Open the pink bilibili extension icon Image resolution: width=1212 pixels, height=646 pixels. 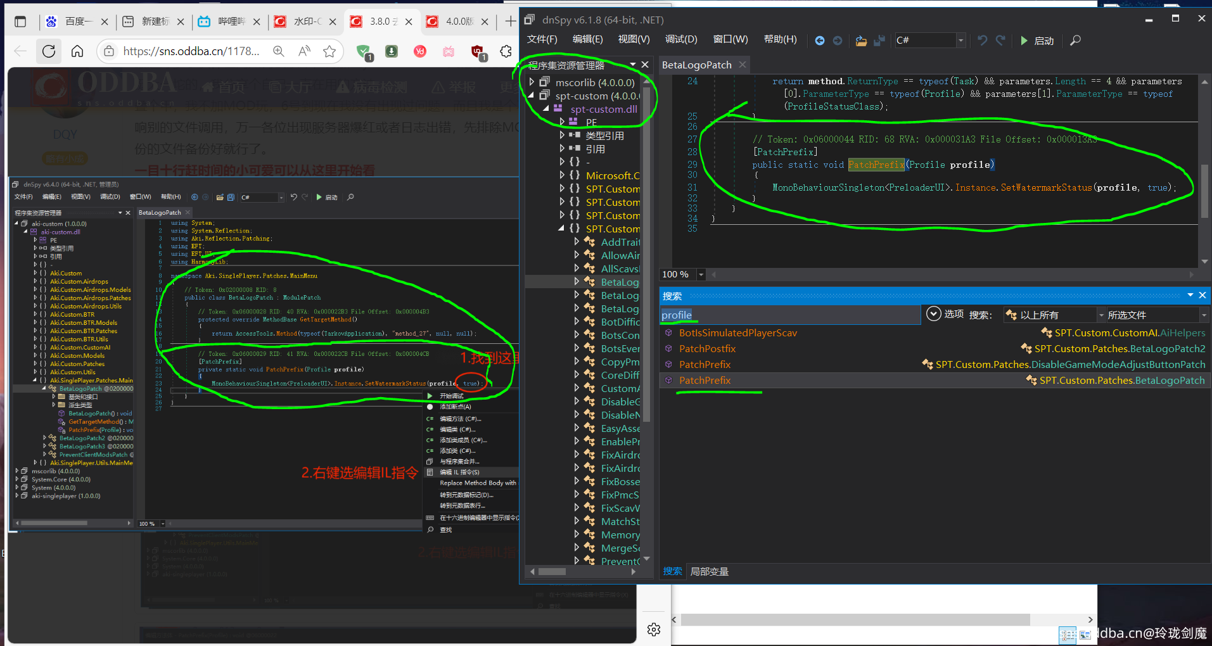click(x=449, y=51)
